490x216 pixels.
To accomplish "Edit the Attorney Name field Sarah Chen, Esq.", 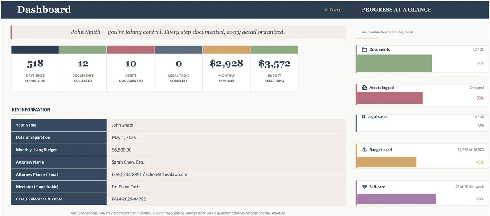I will (226, 162).
